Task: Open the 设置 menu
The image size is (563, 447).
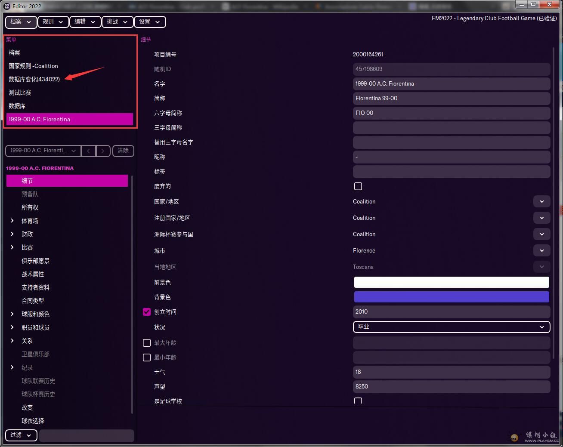Action: [149, 22]
